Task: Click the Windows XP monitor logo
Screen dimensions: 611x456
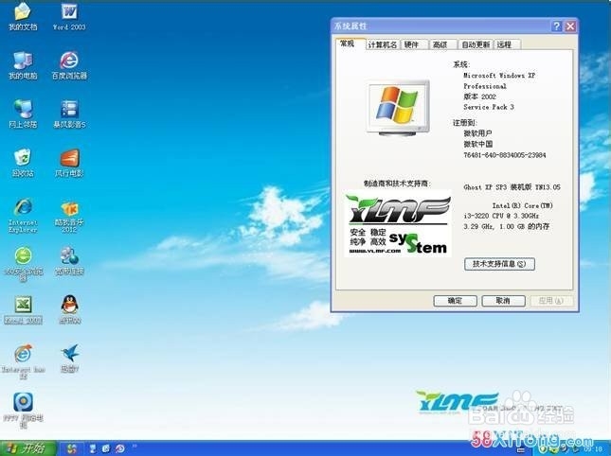Action: click(x=398, y=108)
